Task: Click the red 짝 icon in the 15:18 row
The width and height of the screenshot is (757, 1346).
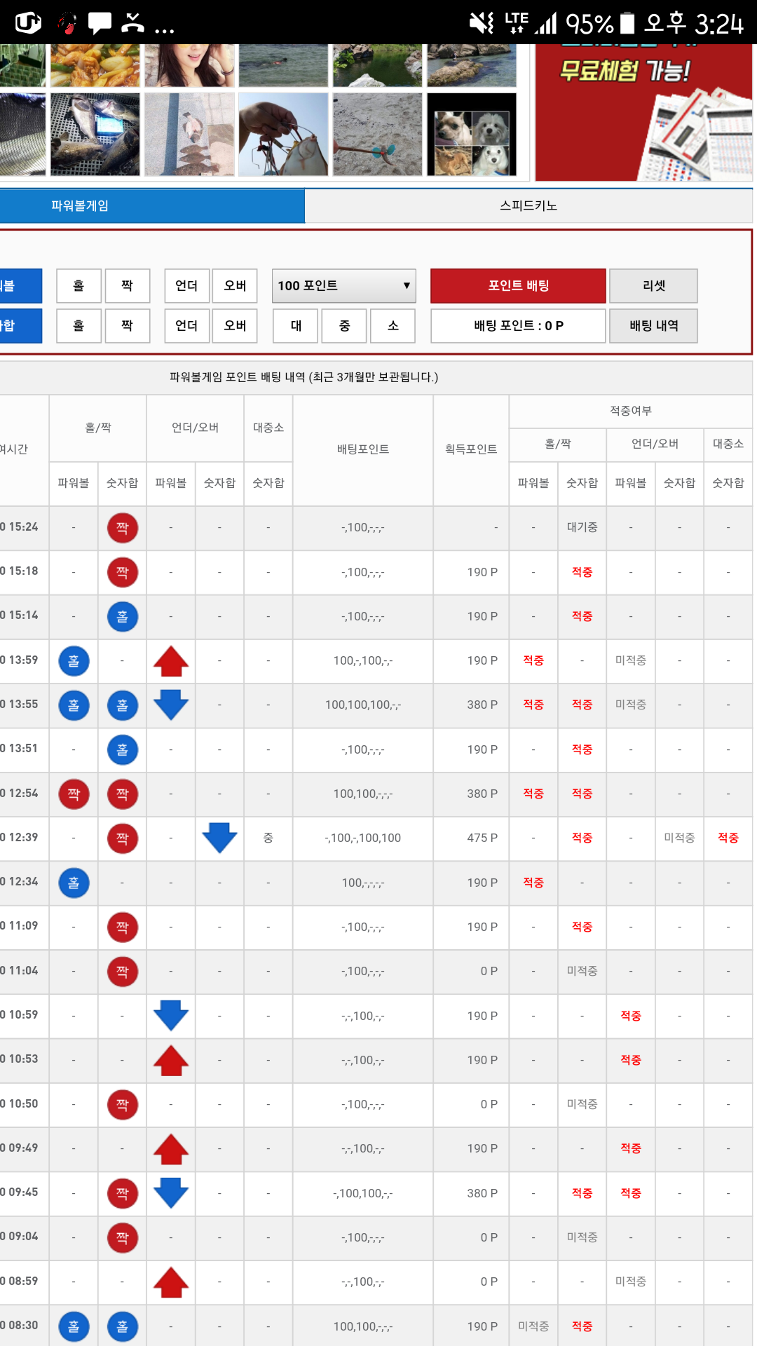Action: [123, 572]
